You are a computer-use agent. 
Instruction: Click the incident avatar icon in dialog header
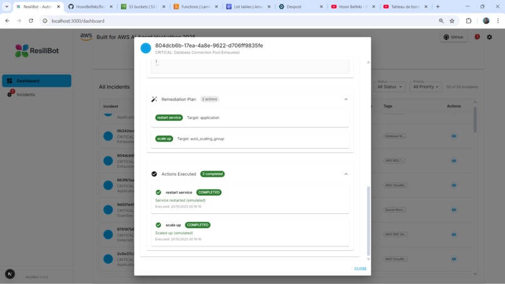(x=145, y=48)
